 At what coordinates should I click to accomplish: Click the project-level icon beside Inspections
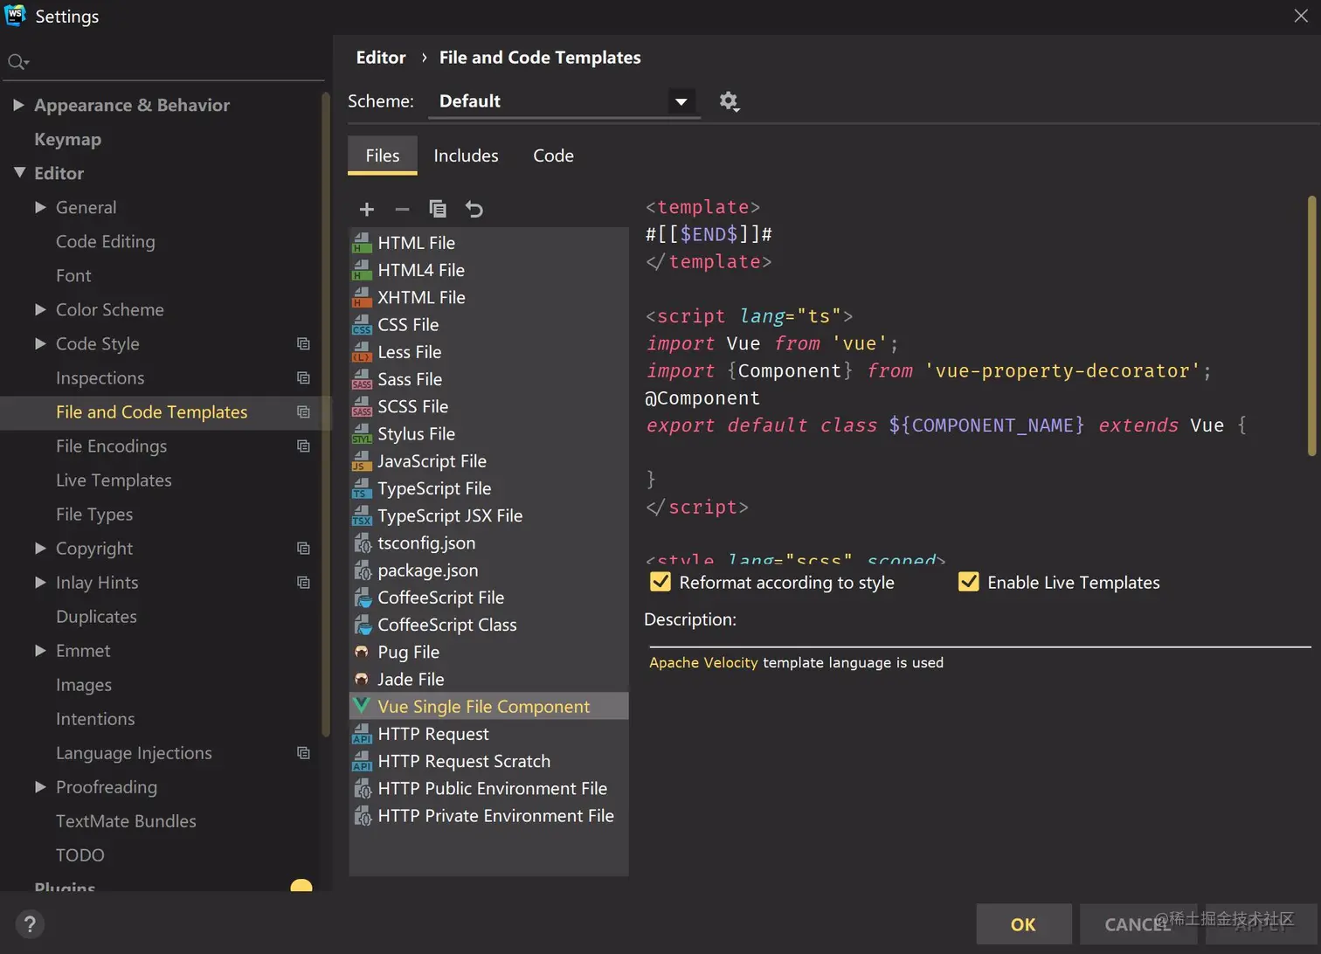[x=303, y=378]
